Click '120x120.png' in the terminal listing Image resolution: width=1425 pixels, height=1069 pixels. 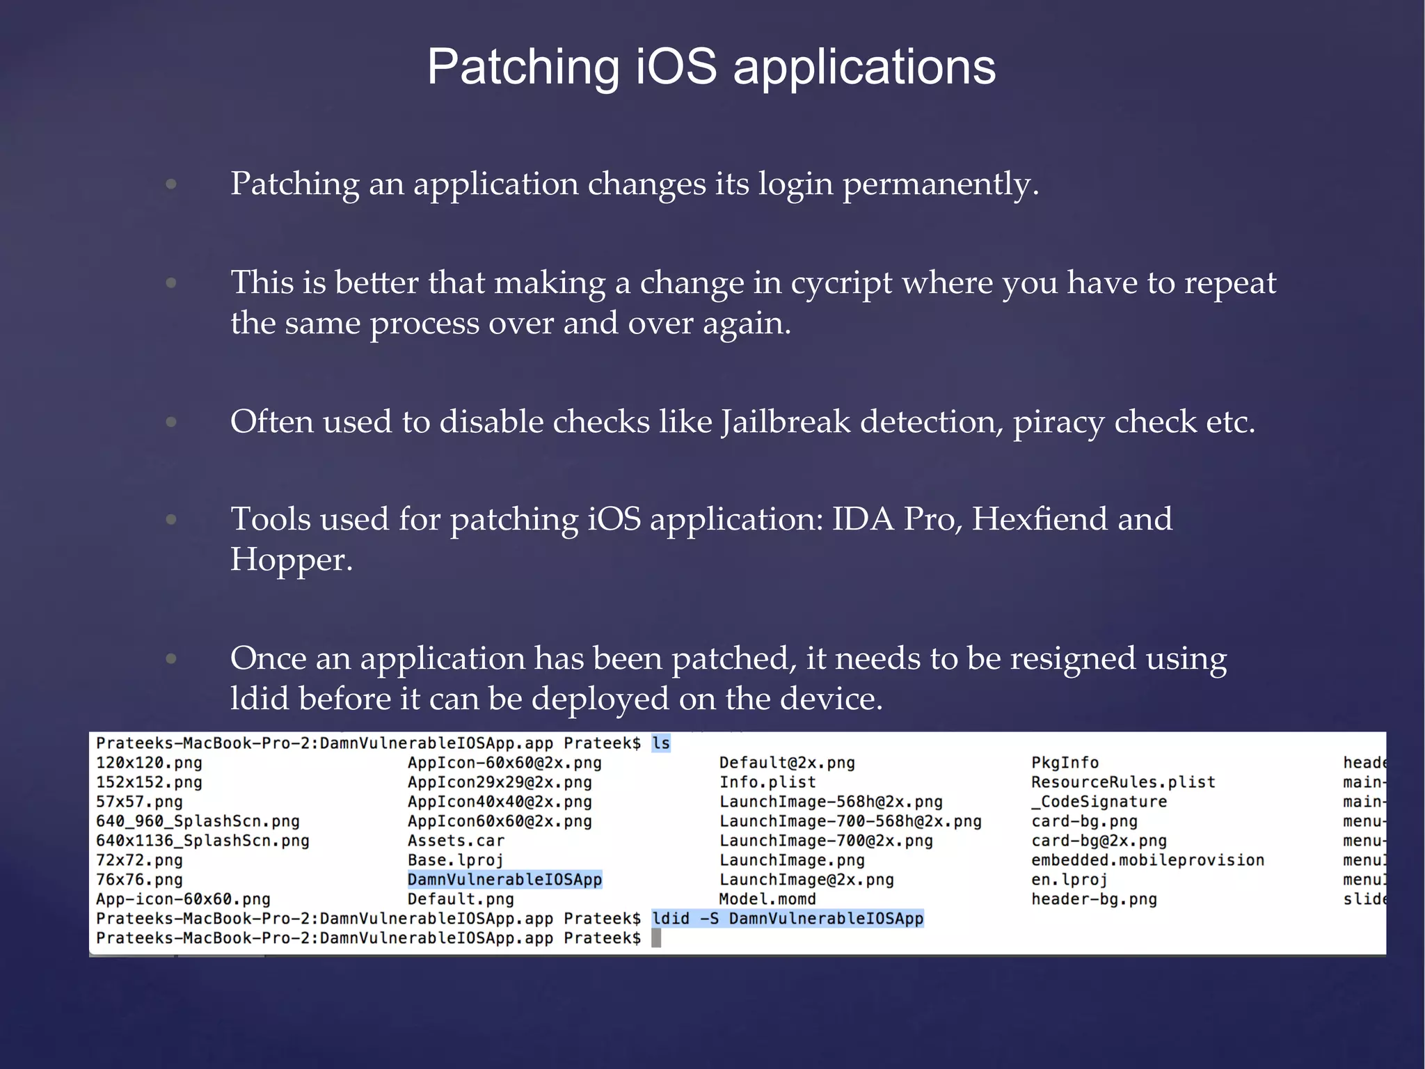(x=149, y=763)
